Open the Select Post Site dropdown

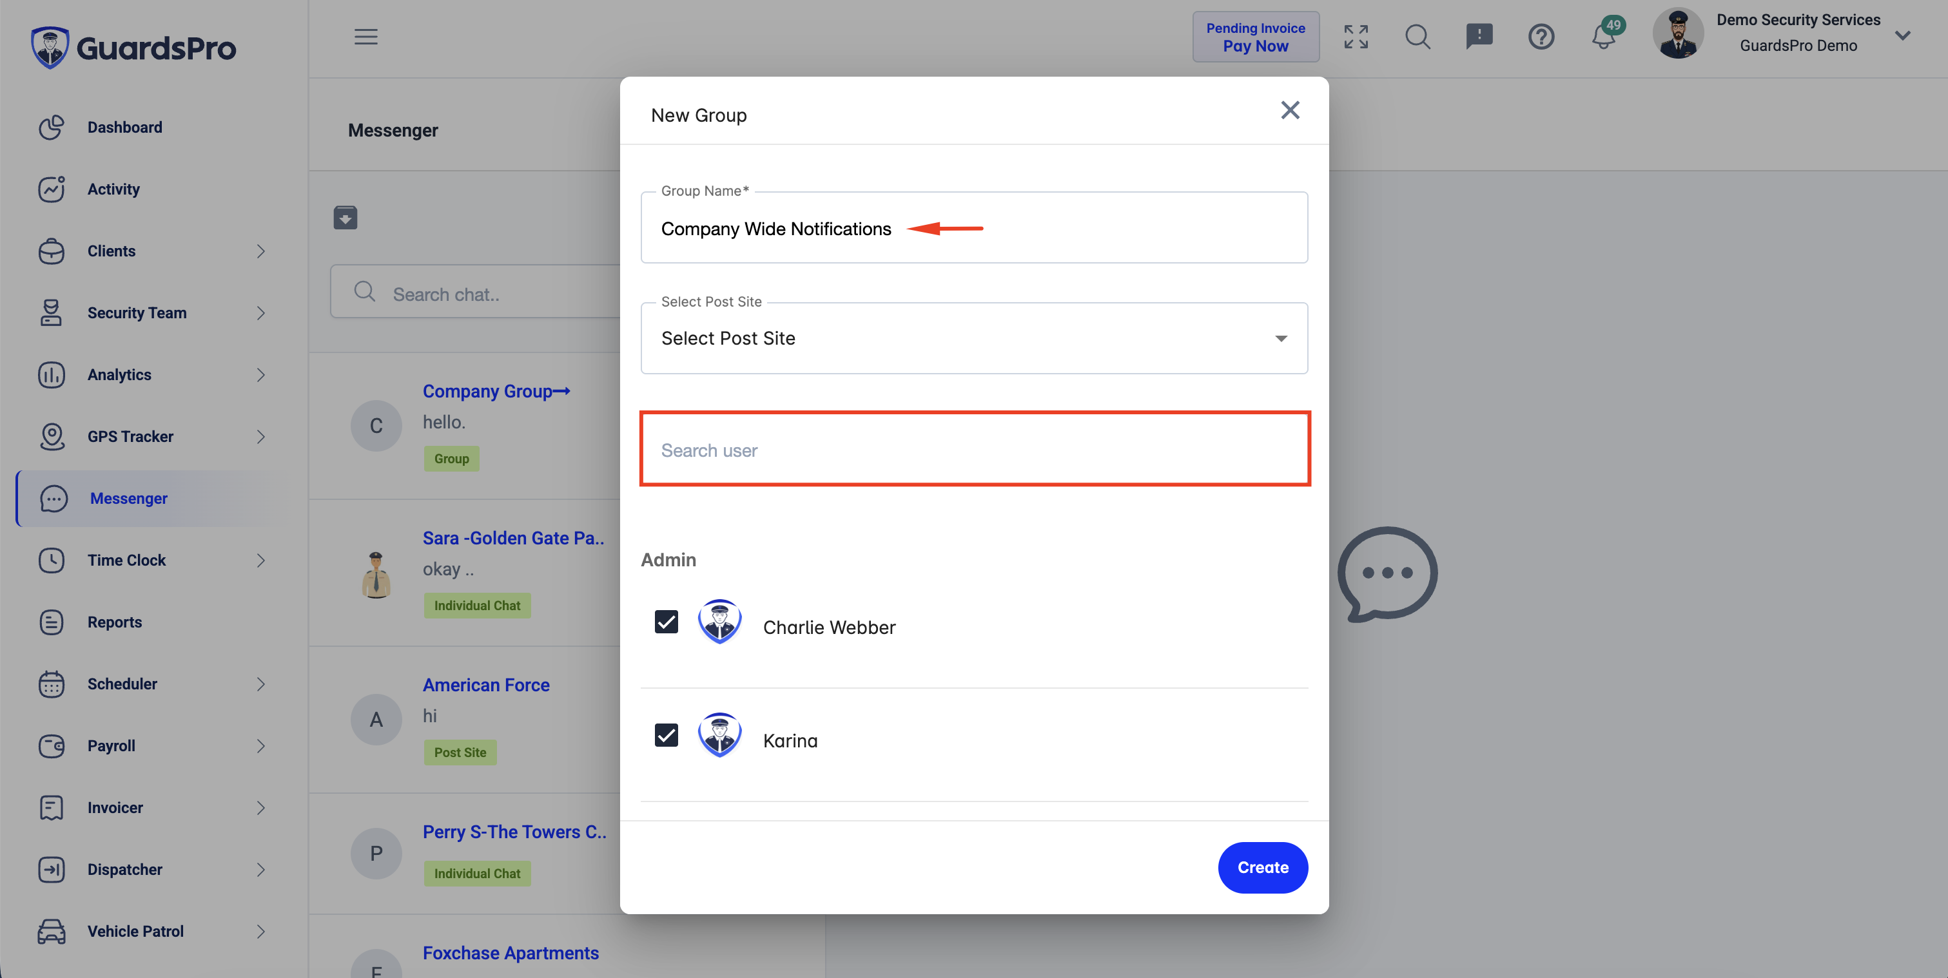click(x=974, y=339)
